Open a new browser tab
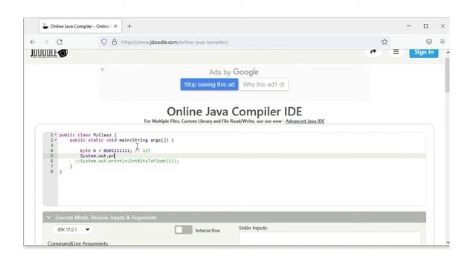476x268 pixels. coord(129,27)
